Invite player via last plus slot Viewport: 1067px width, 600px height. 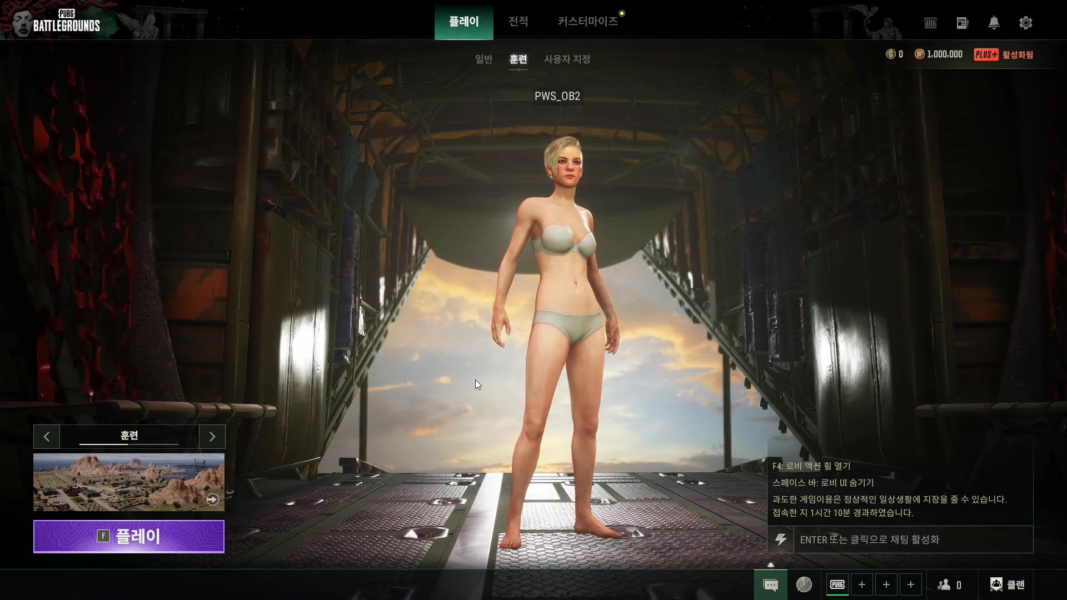pos(911,584)
